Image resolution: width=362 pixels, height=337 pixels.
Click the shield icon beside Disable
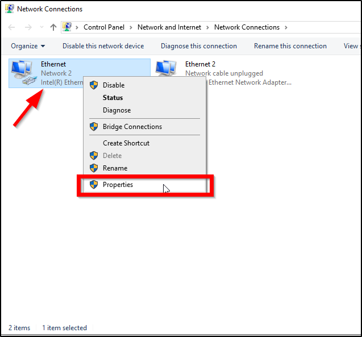click(94, 85)
